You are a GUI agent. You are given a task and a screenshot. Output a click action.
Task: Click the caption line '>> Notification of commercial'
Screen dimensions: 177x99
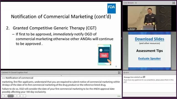[x=18, y=78]
